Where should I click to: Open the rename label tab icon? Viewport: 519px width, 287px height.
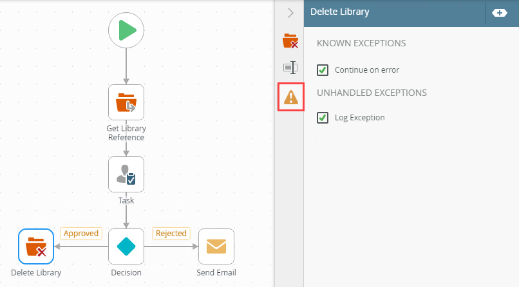click(x=290, y=68)
